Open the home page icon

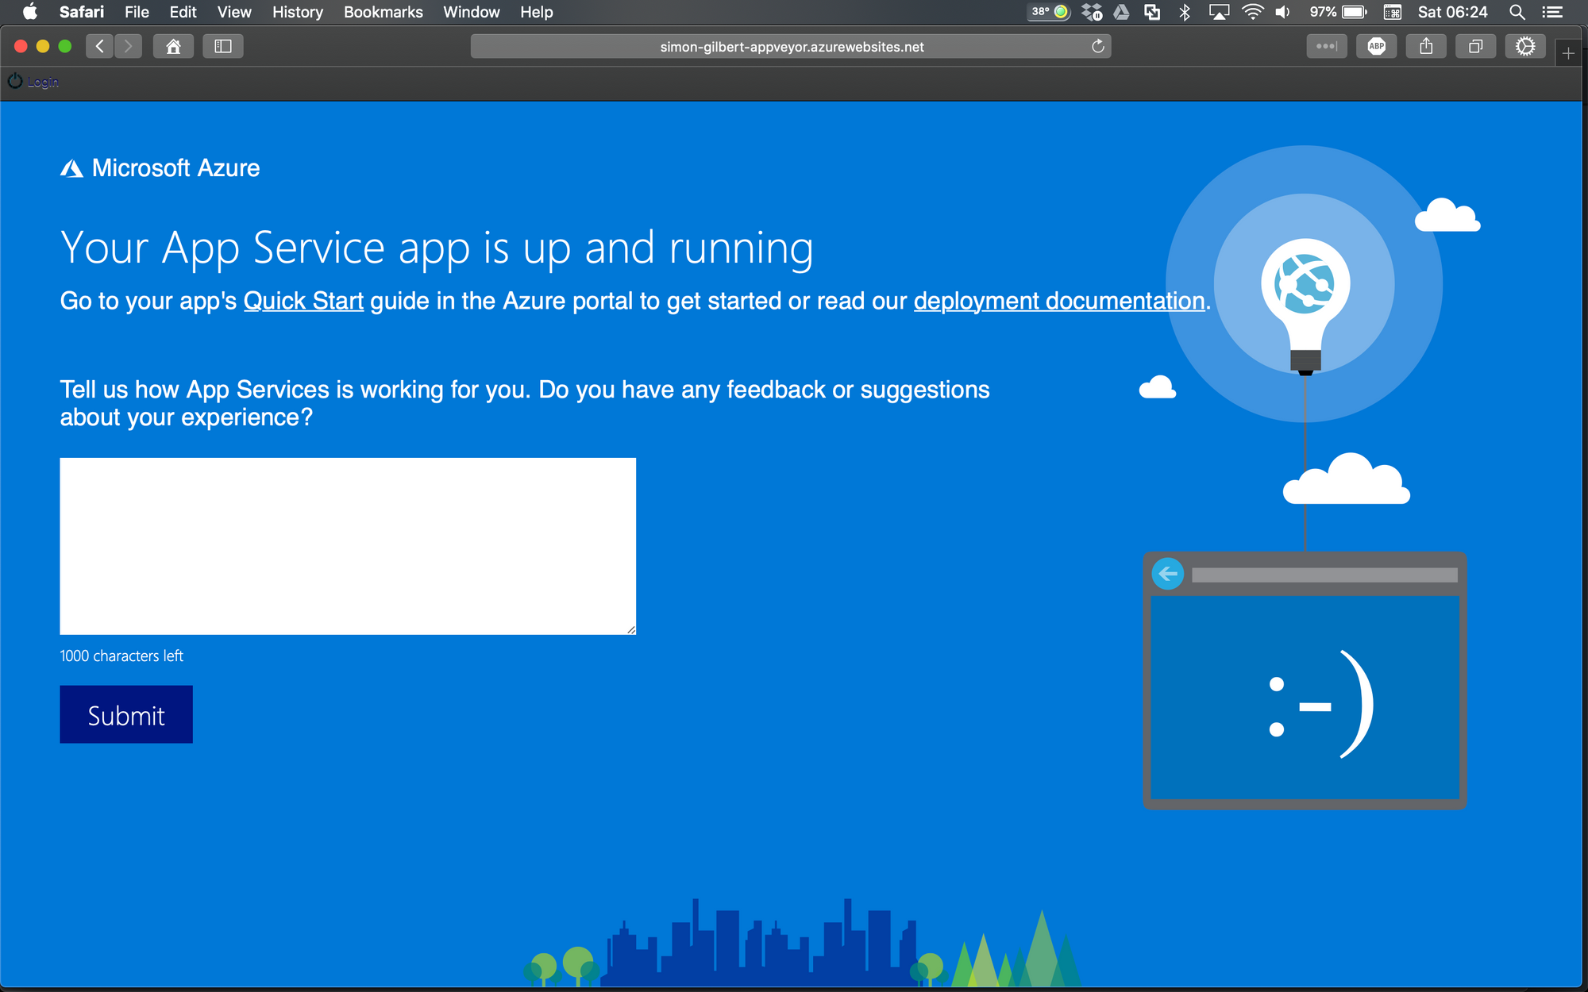coord(173,46)
